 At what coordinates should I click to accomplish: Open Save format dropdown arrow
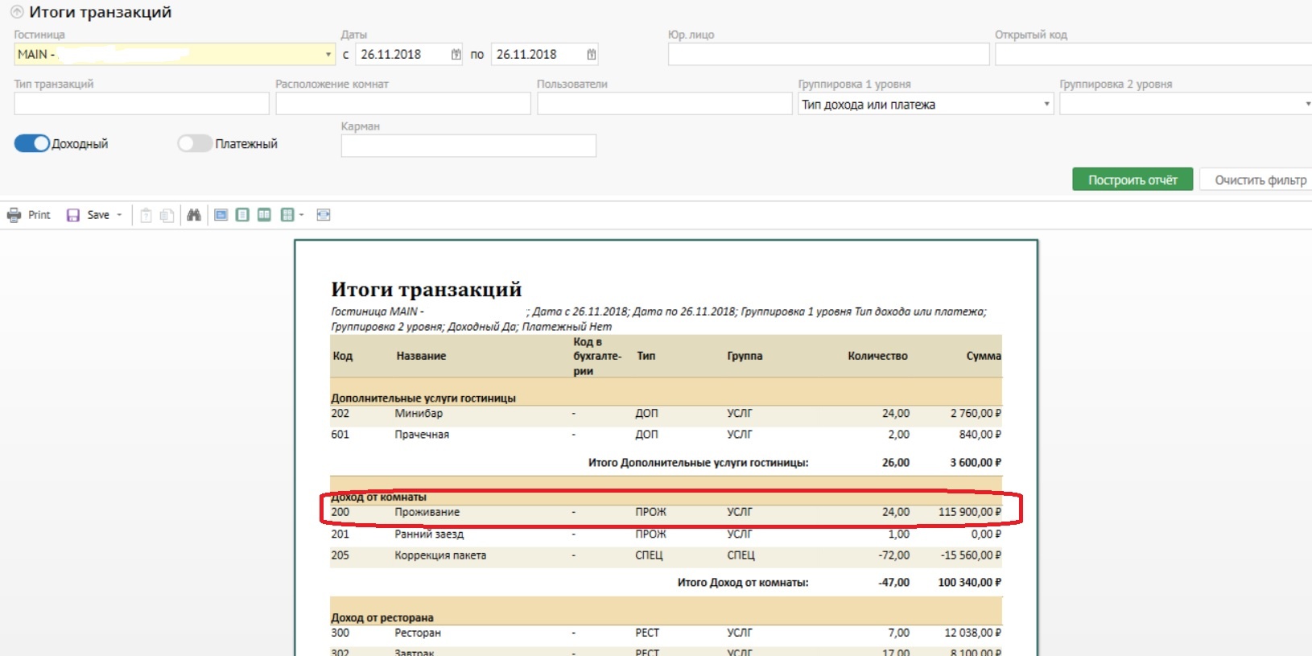[x=119, y=215]
